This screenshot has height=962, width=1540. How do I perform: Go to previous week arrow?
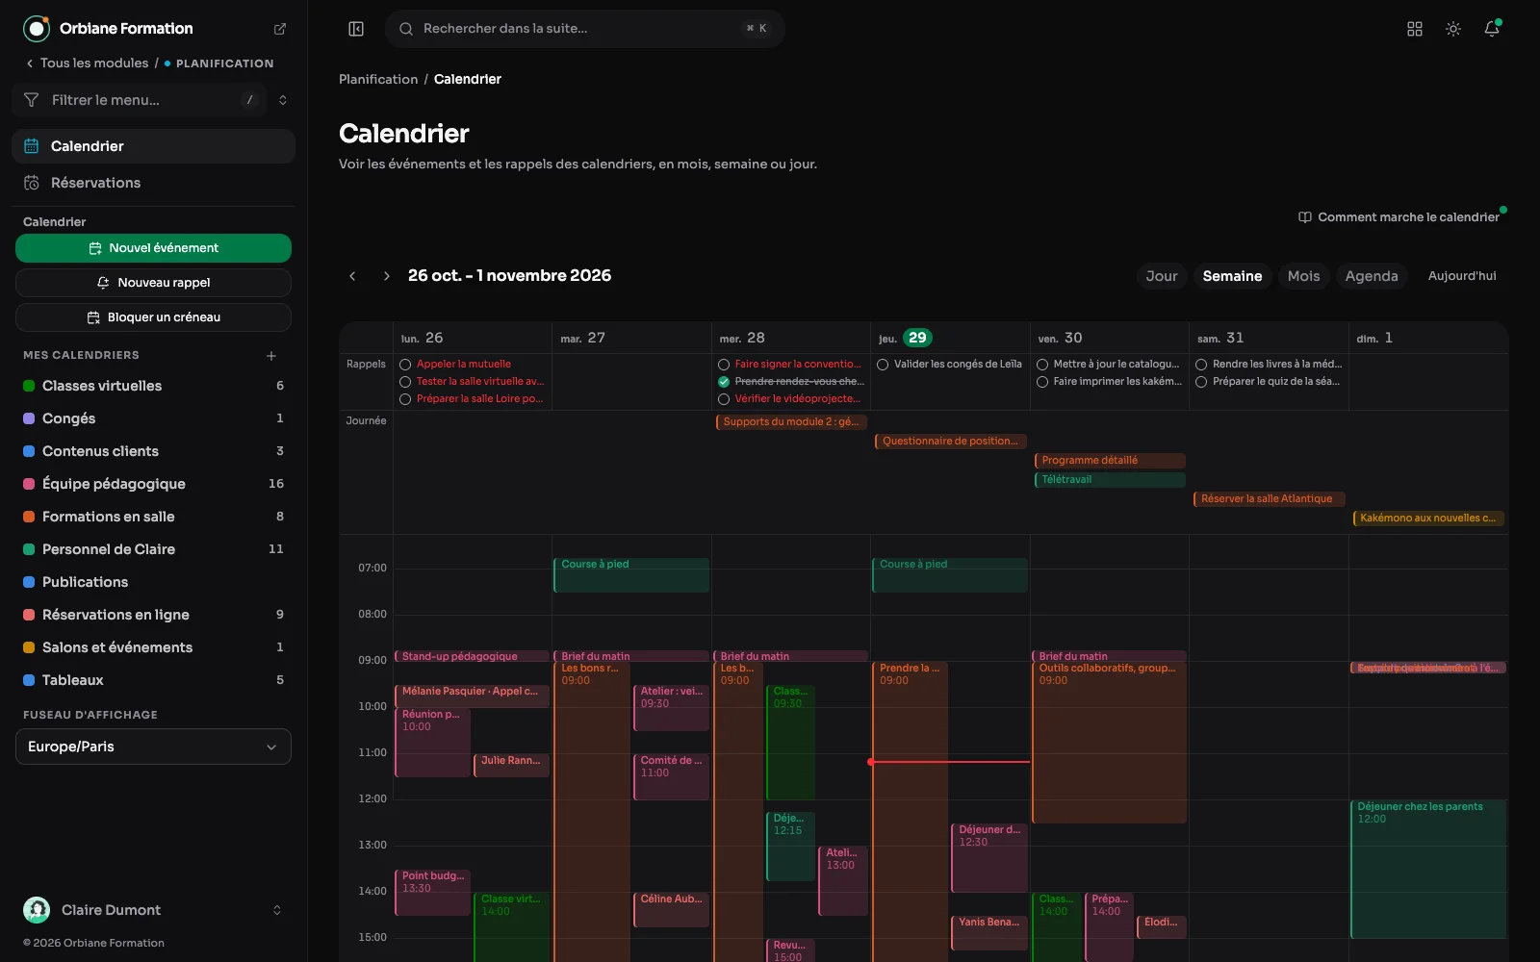click(352, 276)
